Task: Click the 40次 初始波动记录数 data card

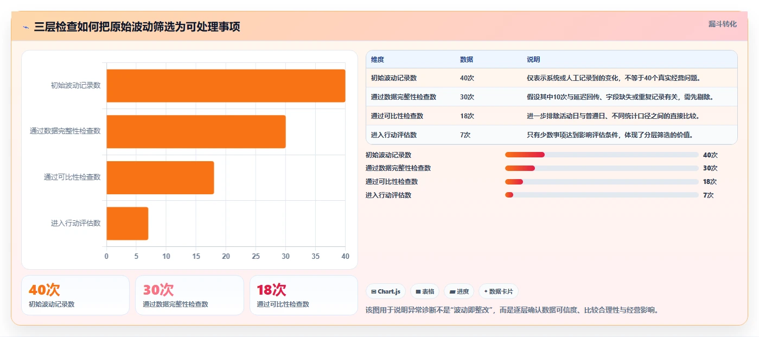Action: coord(75,295)
